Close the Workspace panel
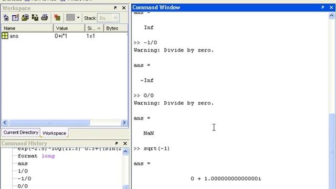 124,8
